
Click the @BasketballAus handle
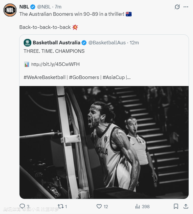pyautogui.click(x=107, y=43)
